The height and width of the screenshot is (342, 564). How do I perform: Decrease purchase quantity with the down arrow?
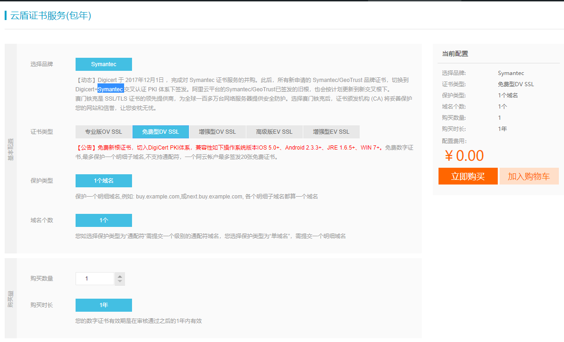point(120,281)
